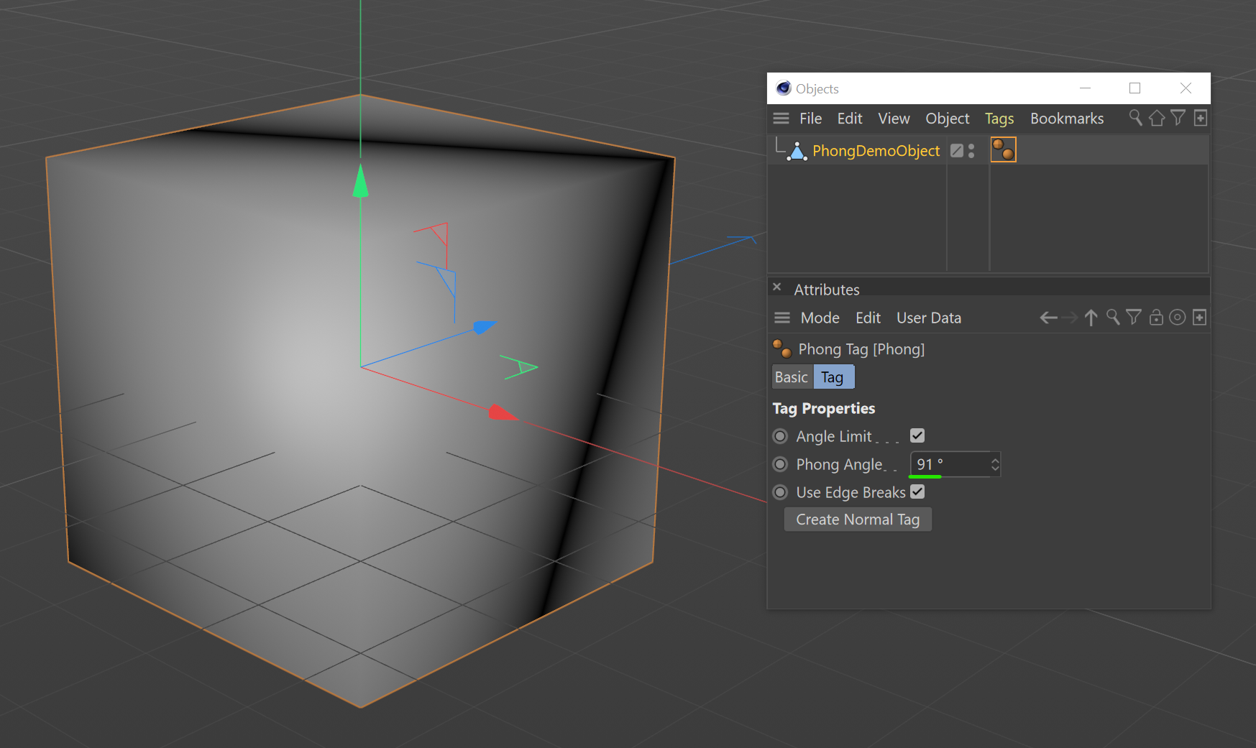This screenshot has width=1256, height=748.
Task: Toggle the Use Edge Breaks checkbox
Action: pyautogui.click(x=917, y=491)
